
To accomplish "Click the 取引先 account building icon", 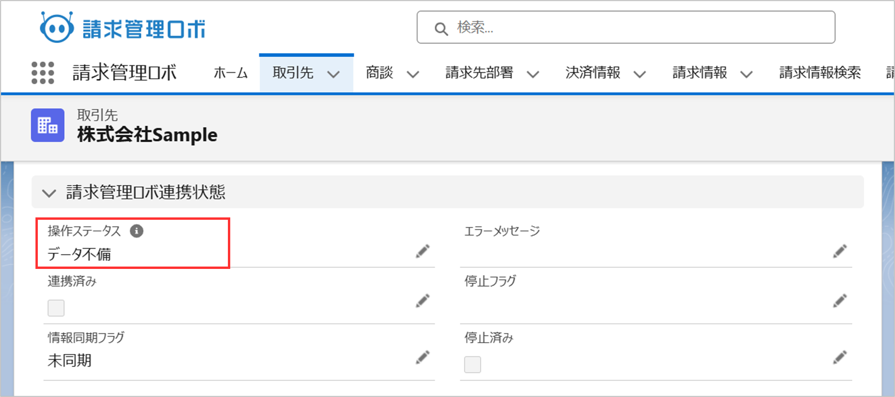I will 48,125.
